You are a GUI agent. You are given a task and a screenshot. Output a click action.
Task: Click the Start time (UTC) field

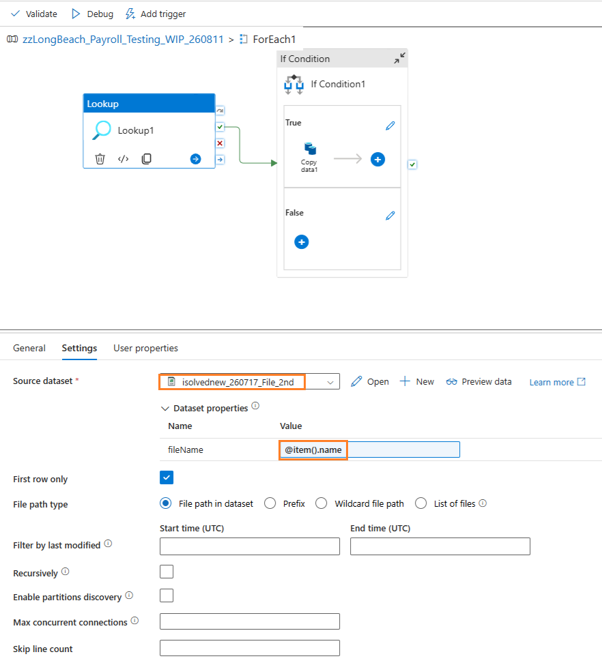tap(250, 546)
